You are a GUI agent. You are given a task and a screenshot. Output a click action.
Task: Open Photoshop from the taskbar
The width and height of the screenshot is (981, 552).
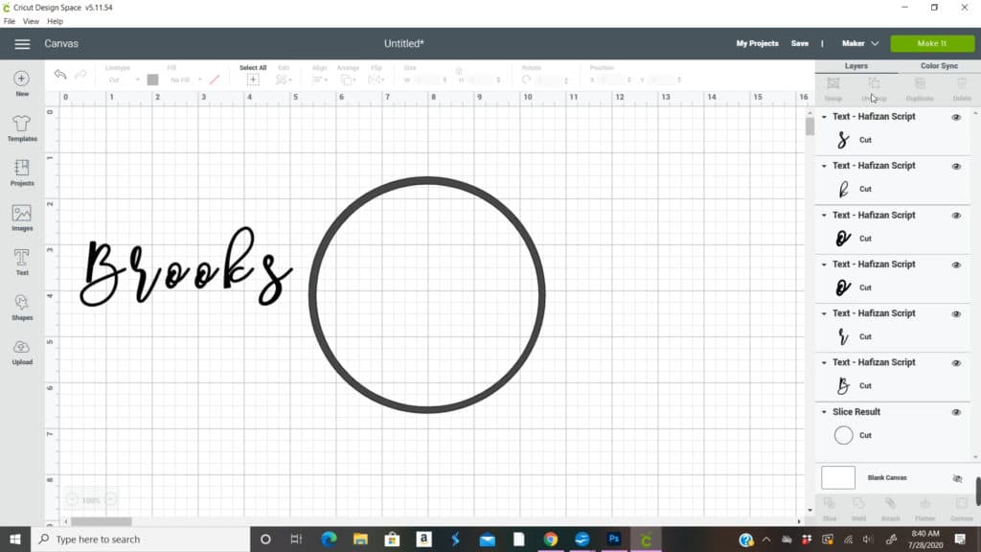pyautogui.click(x=614, y=539)
